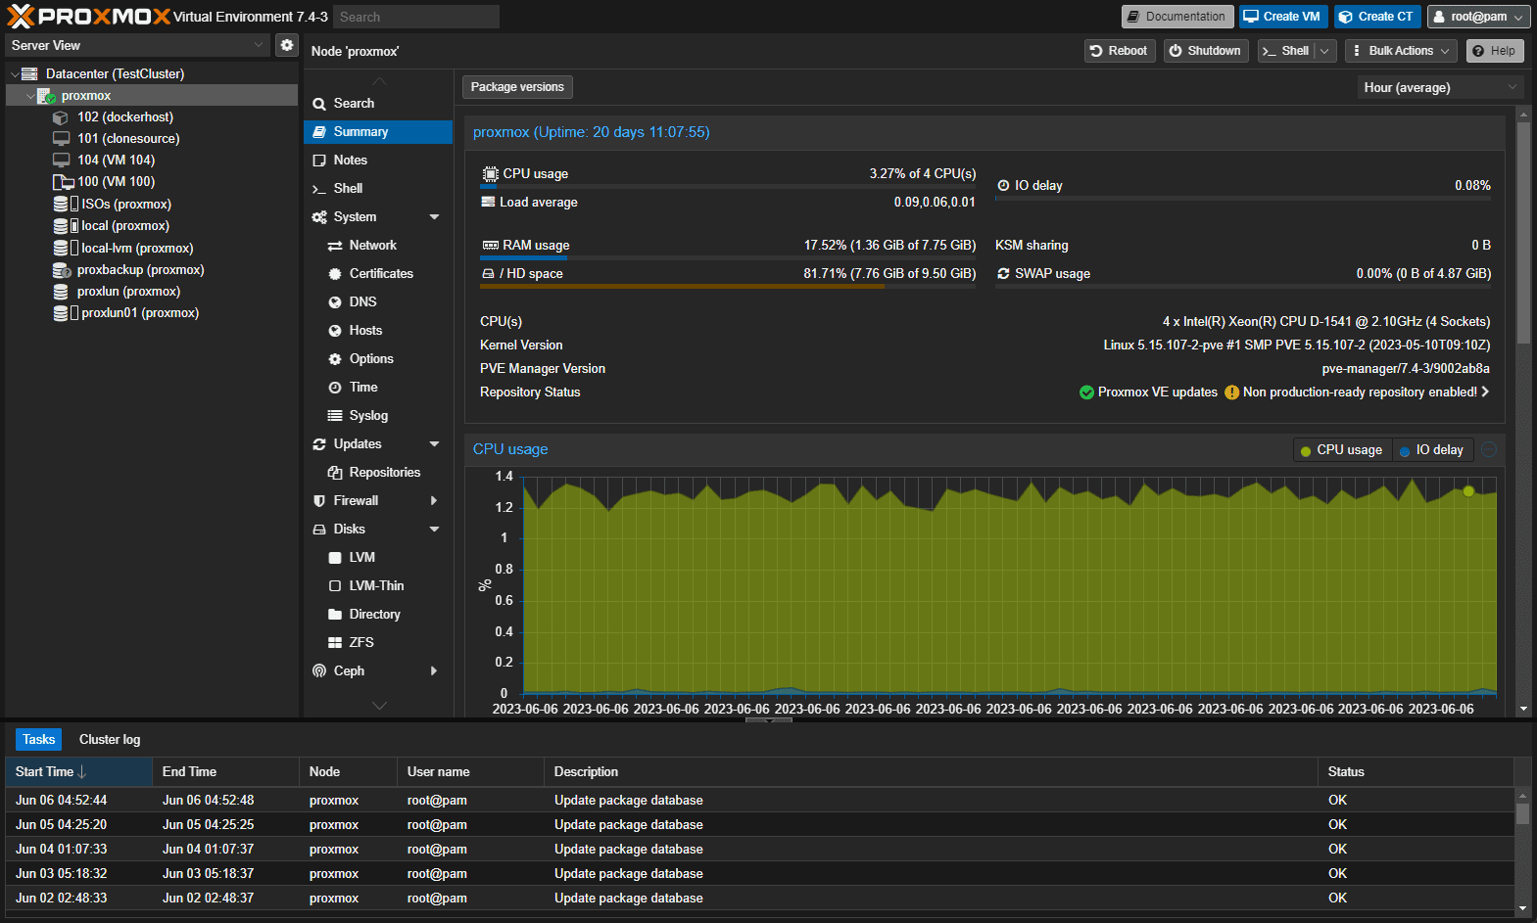Expand the Bulk Actions menu

point(1400,51)
